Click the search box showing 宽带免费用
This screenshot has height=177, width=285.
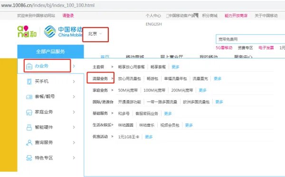pos(250,39)
